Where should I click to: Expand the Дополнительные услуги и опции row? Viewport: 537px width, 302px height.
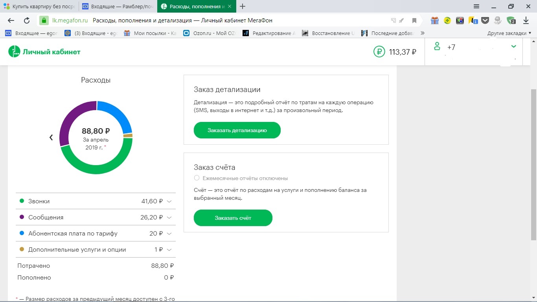[96, 249]
